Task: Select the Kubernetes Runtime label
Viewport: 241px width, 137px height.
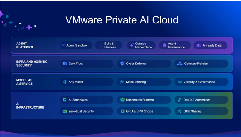Action: pos(140,100)
